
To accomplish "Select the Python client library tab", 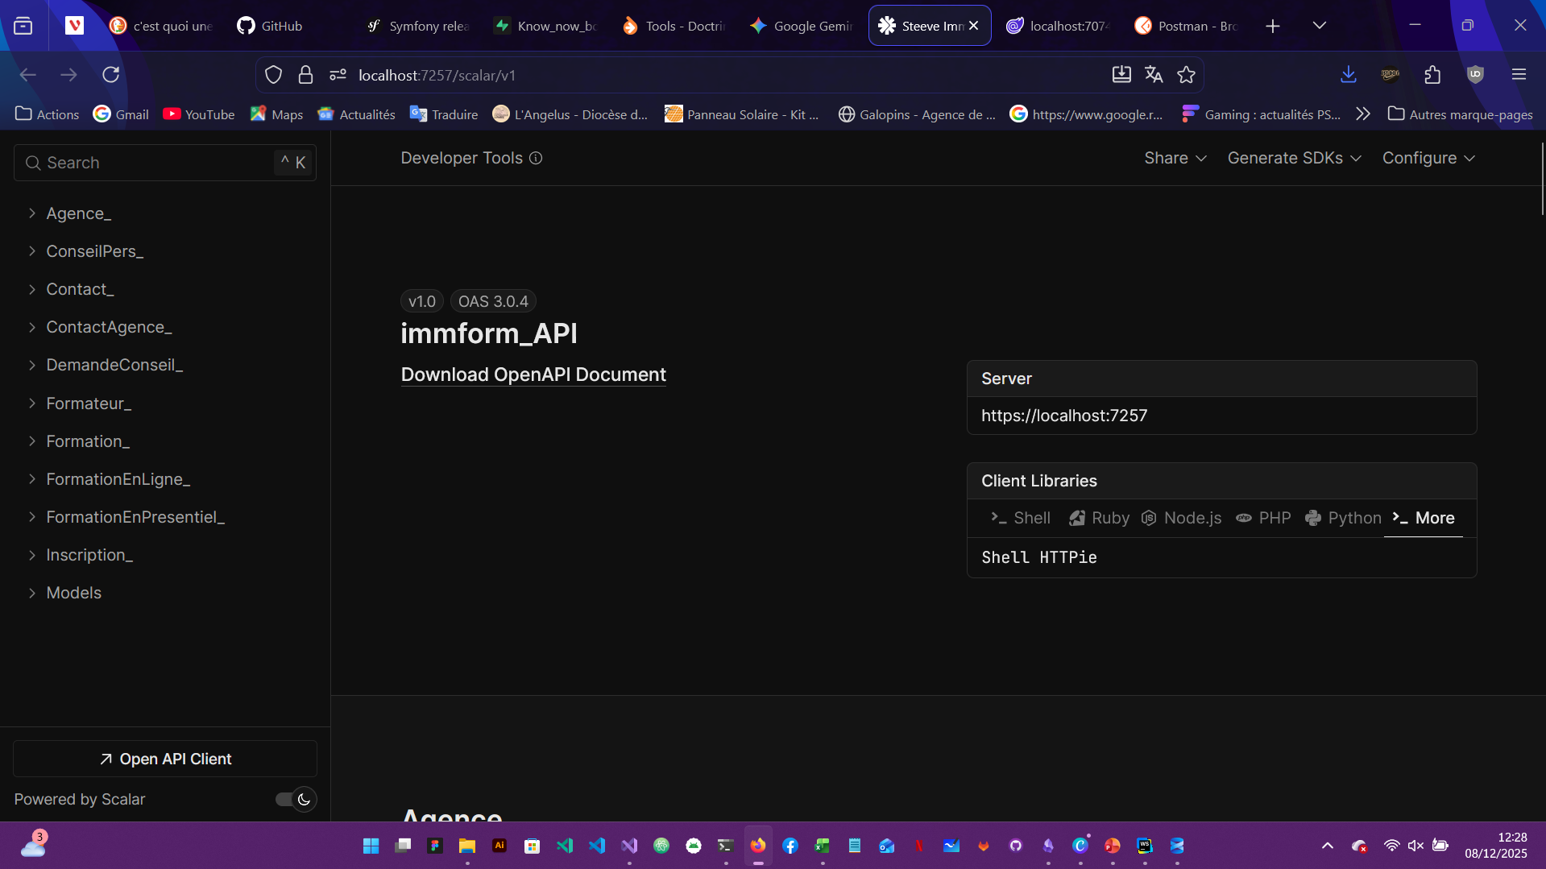I will (1343, 518).
